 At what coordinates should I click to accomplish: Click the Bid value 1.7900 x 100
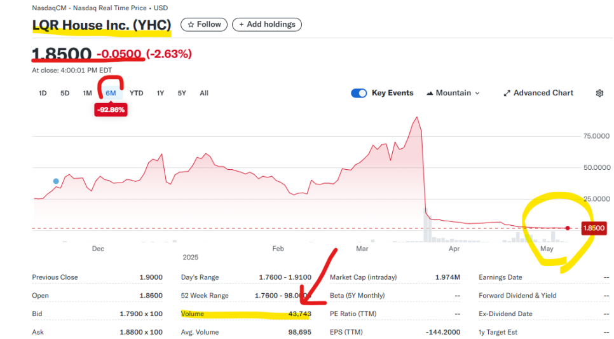click(x=141, y=314)
